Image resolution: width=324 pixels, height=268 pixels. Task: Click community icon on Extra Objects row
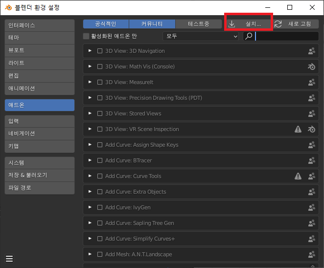(x=312, y=192)
